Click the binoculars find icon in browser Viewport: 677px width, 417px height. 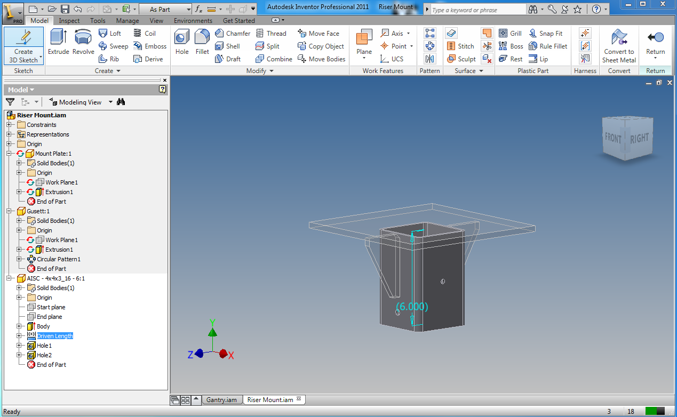point(121,102)
